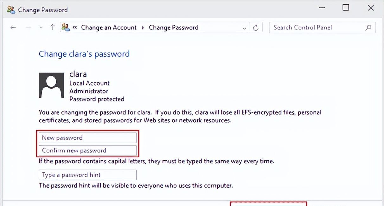Select the Change Password breadcrumb item
Viewport: 384px width, 206px height.
coord(174,28)
